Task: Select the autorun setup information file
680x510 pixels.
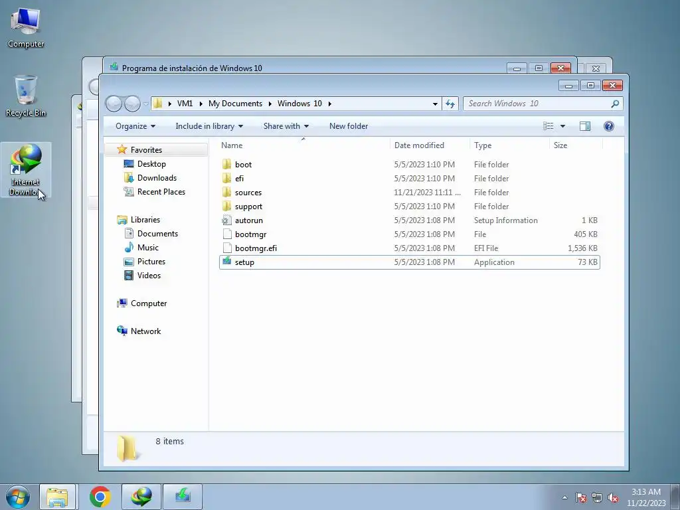Action: [x=410, y=220]
